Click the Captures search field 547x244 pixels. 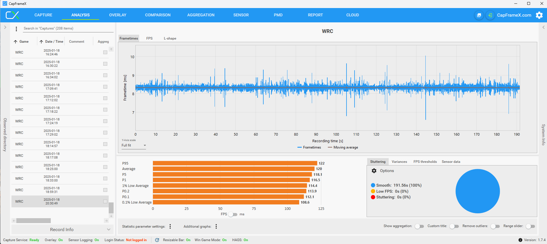pyautogui.click(x=67, y=28)
